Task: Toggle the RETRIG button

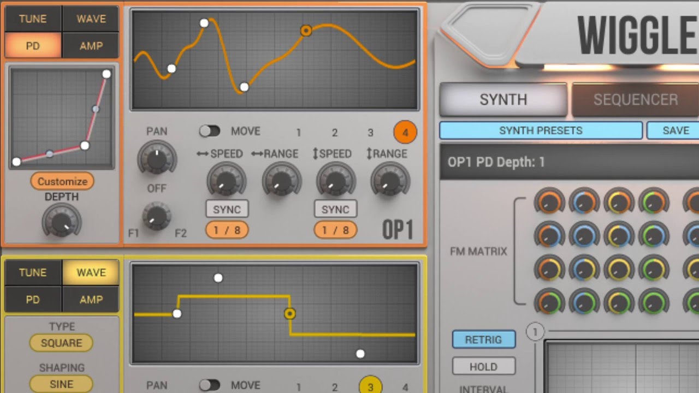Action: (x=483, y=340)
